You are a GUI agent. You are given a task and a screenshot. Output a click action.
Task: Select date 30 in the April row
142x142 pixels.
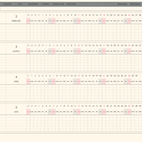pyautogui.click(x=136, y=76)
